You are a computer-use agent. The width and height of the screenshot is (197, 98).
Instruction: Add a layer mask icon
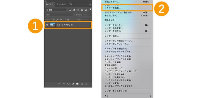pos(68,84)
